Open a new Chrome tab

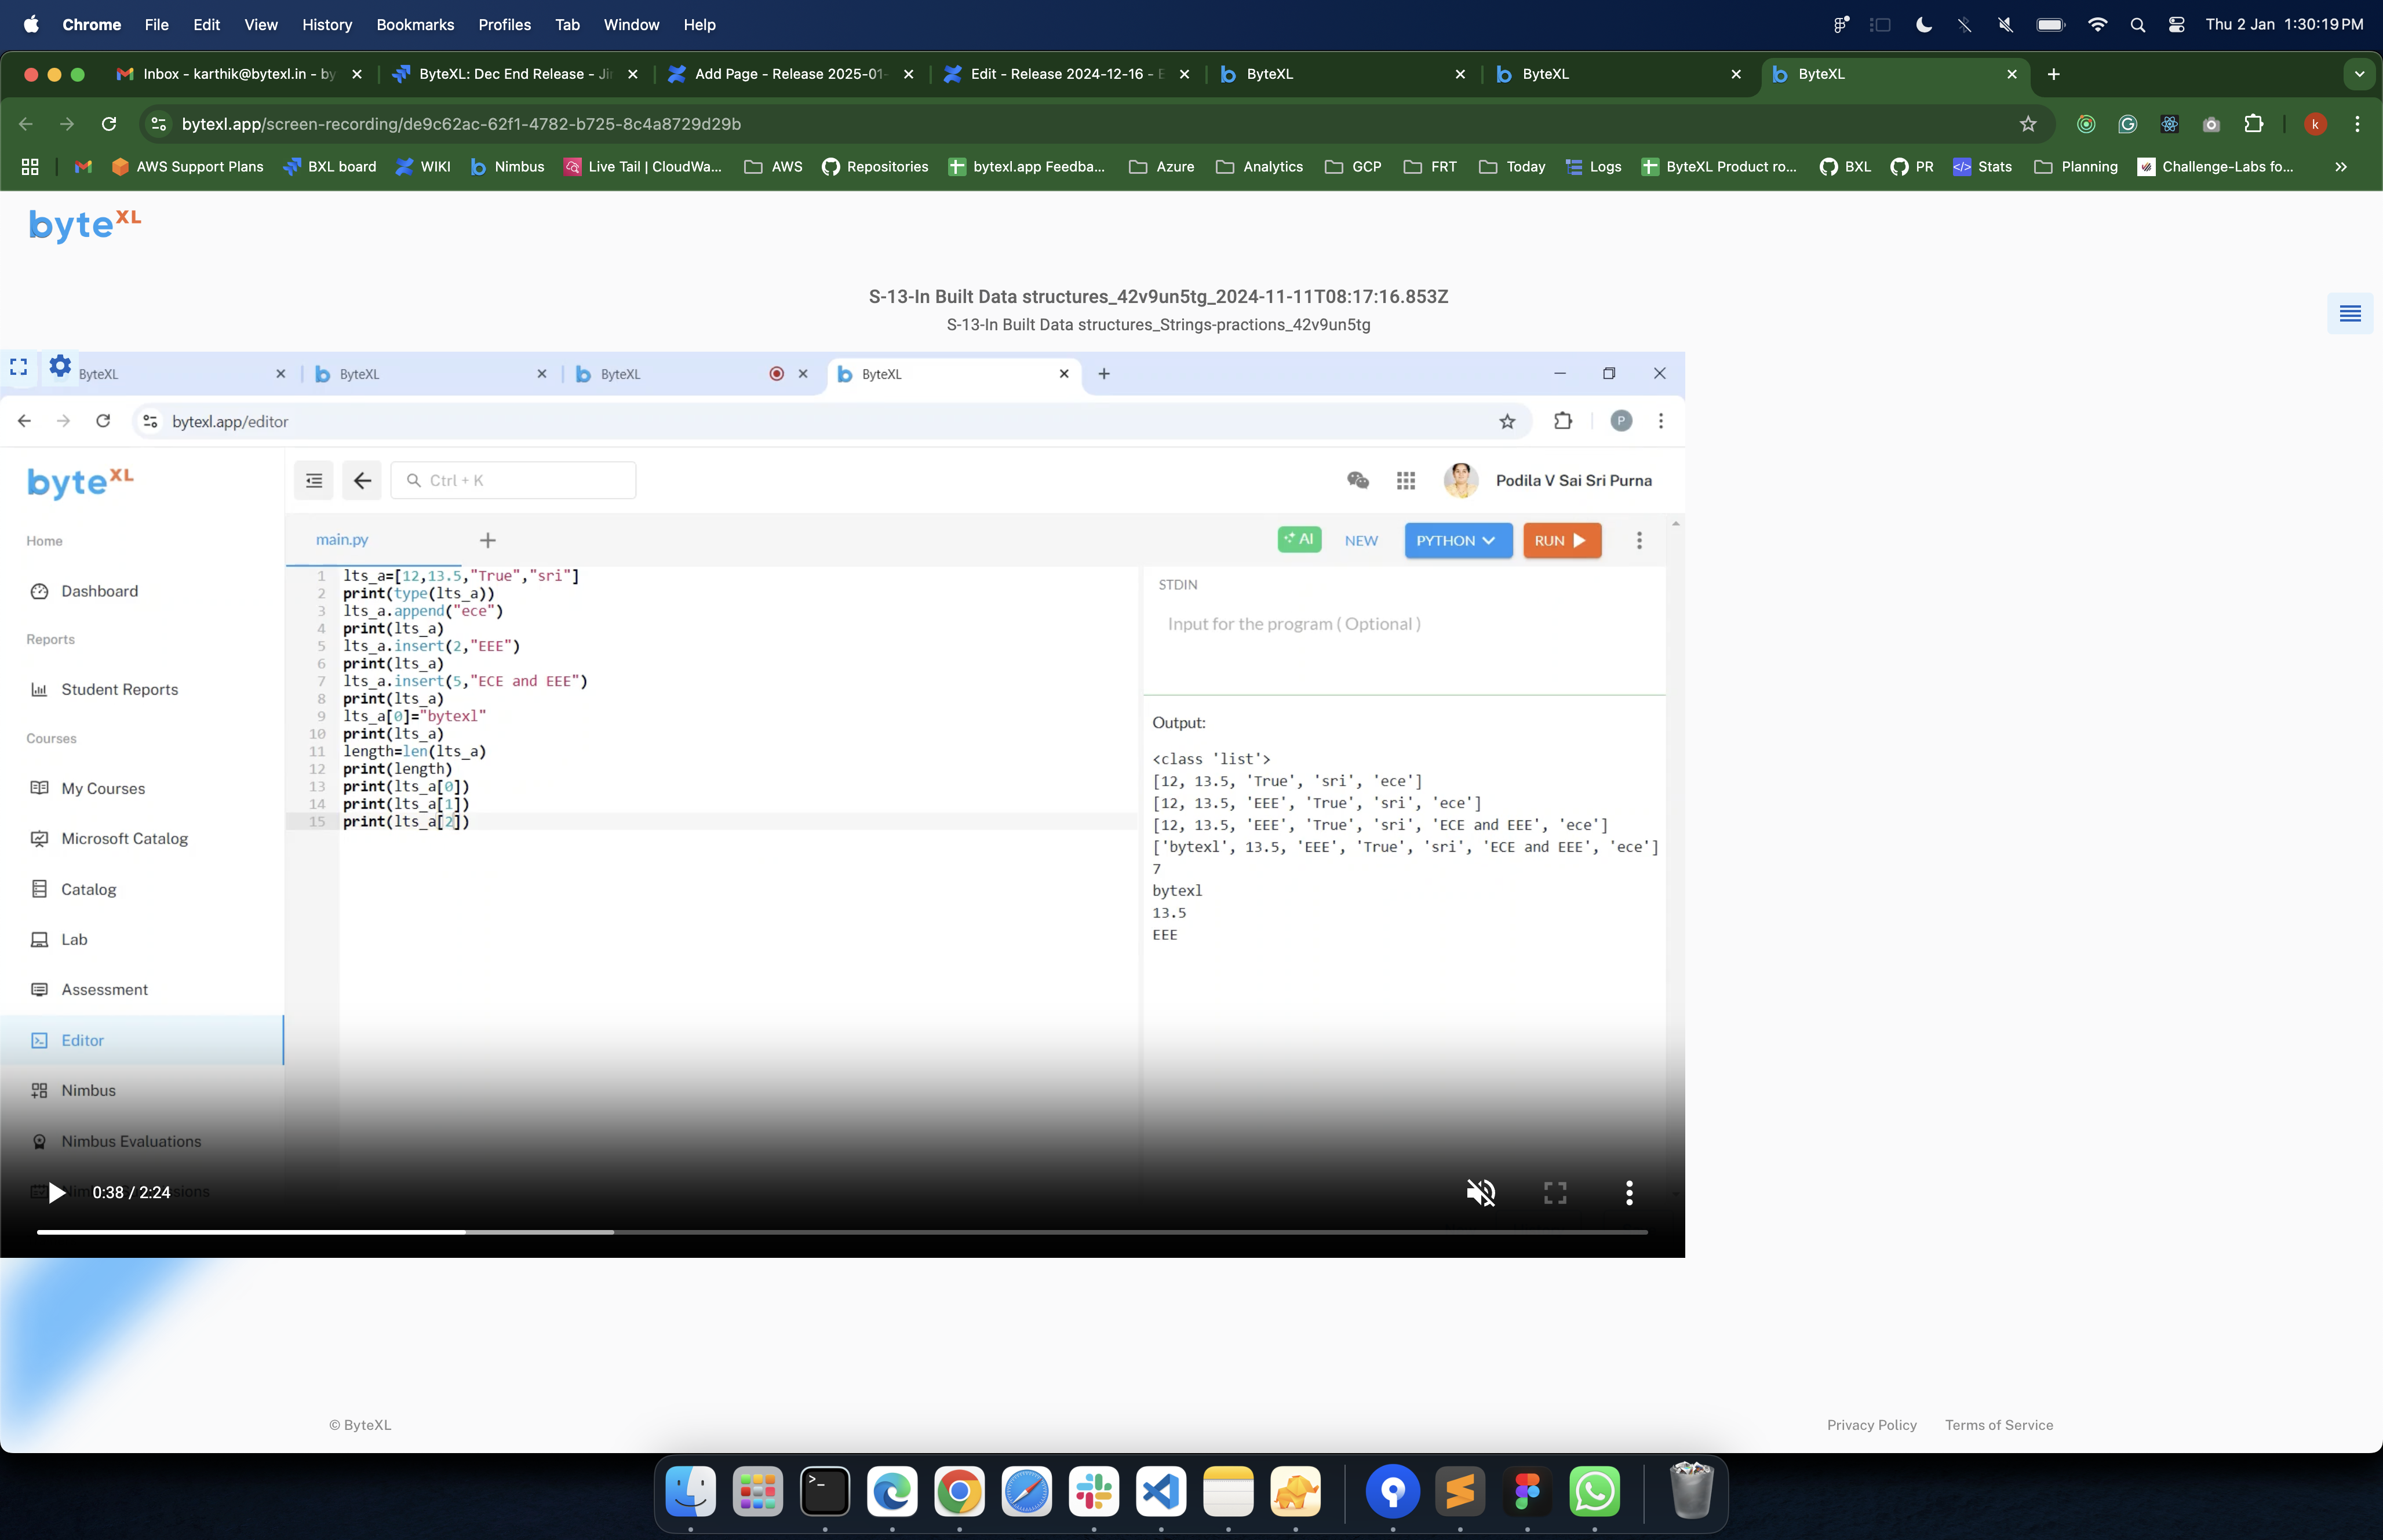tap(2053, 74)
